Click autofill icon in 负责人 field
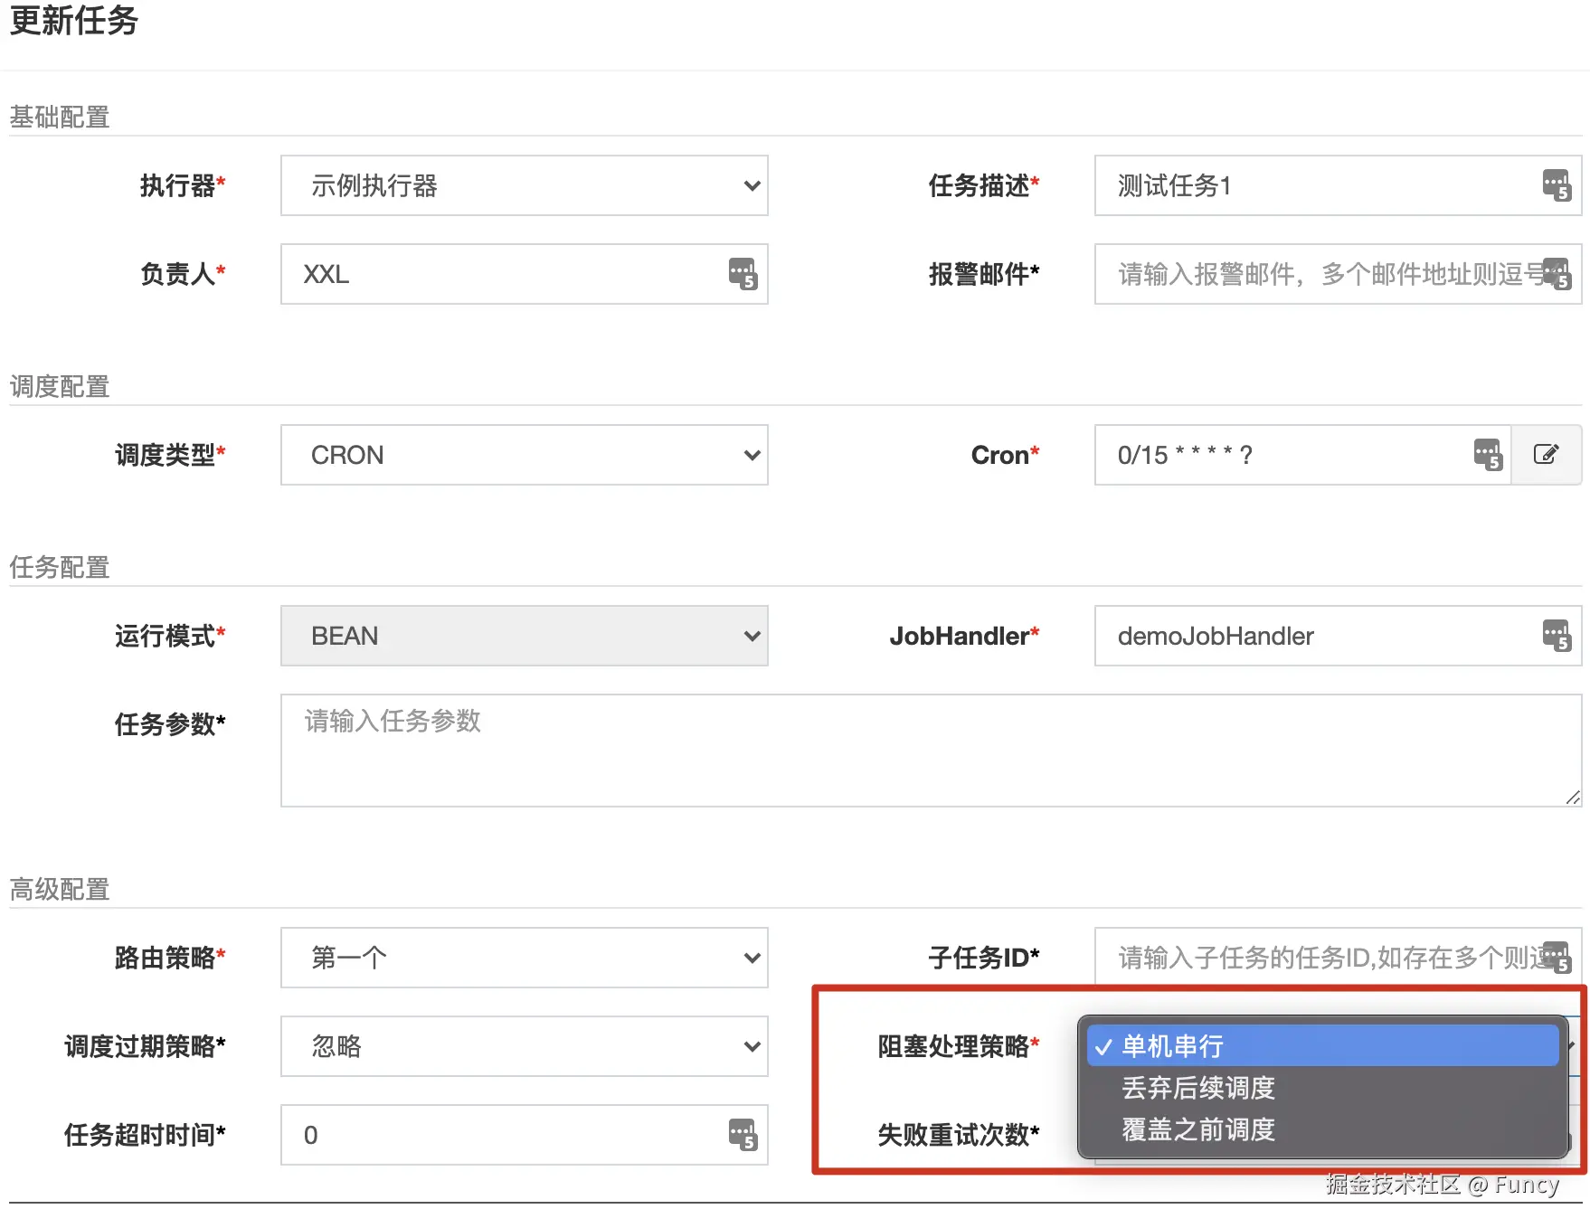Viewport: 1590px width, 1228px height. (x=743, y=274)
